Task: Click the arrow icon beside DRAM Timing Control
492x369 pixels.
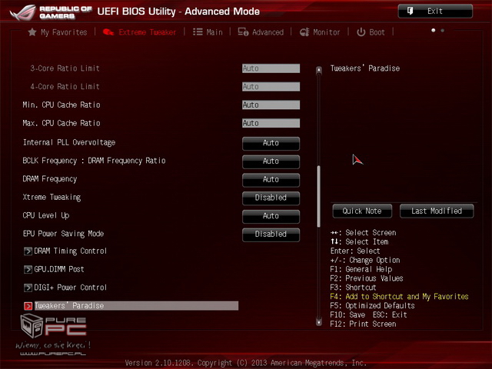Action: [x=28, y=251]
